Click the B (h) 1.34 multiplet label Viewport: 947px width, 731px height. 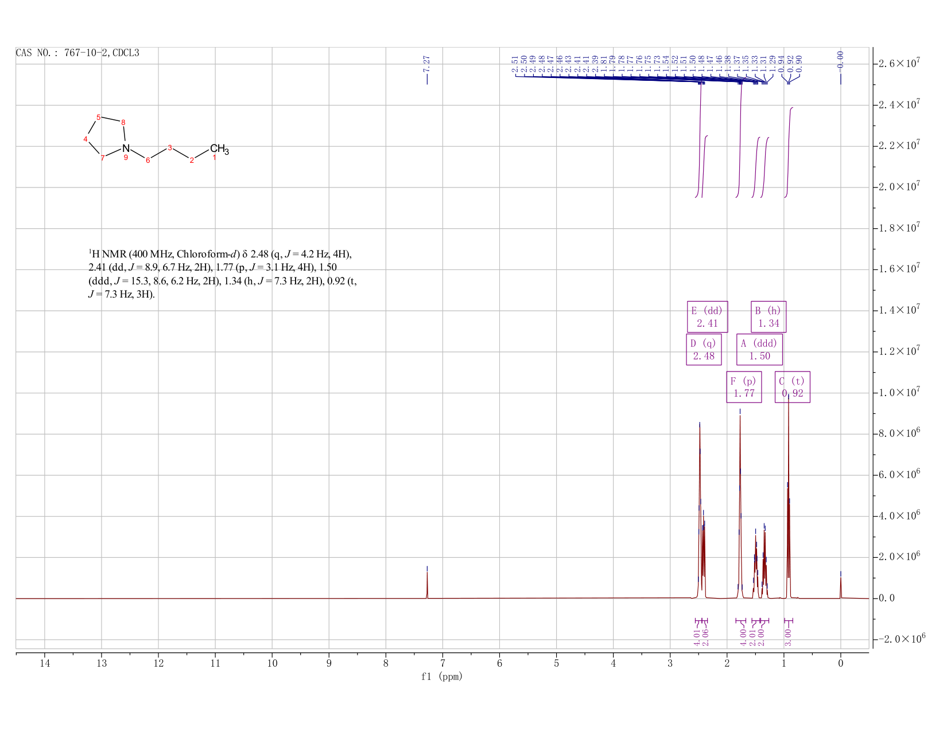(x=769, y=316)
